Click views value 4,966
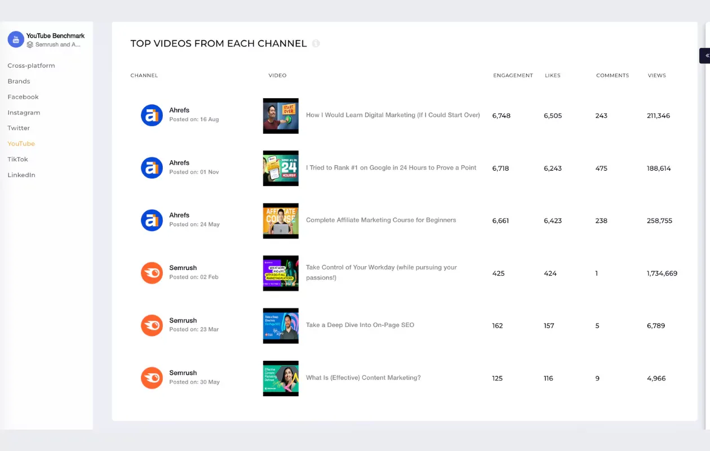 point(656,378)
